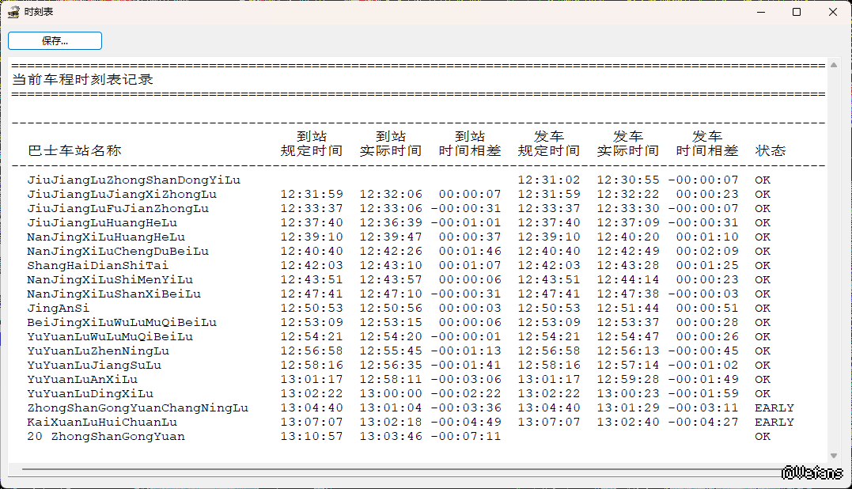
Task: Minimize the 时刻表 window
Action: tap(761, 12)
